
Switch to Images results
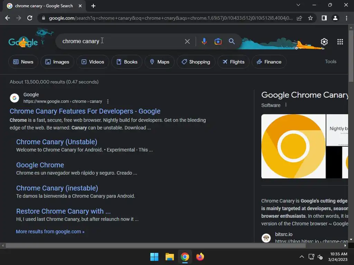[x=57, y=62]
